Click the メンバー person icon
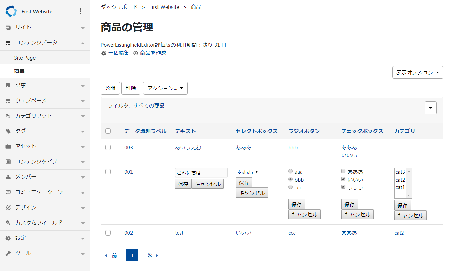Viewport: 454px width, 271px height. pyautogui.click(x=8, y=177)
